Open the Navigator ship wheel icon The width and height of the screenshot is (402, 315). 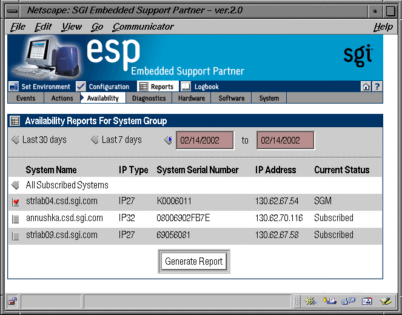(310, 301)
